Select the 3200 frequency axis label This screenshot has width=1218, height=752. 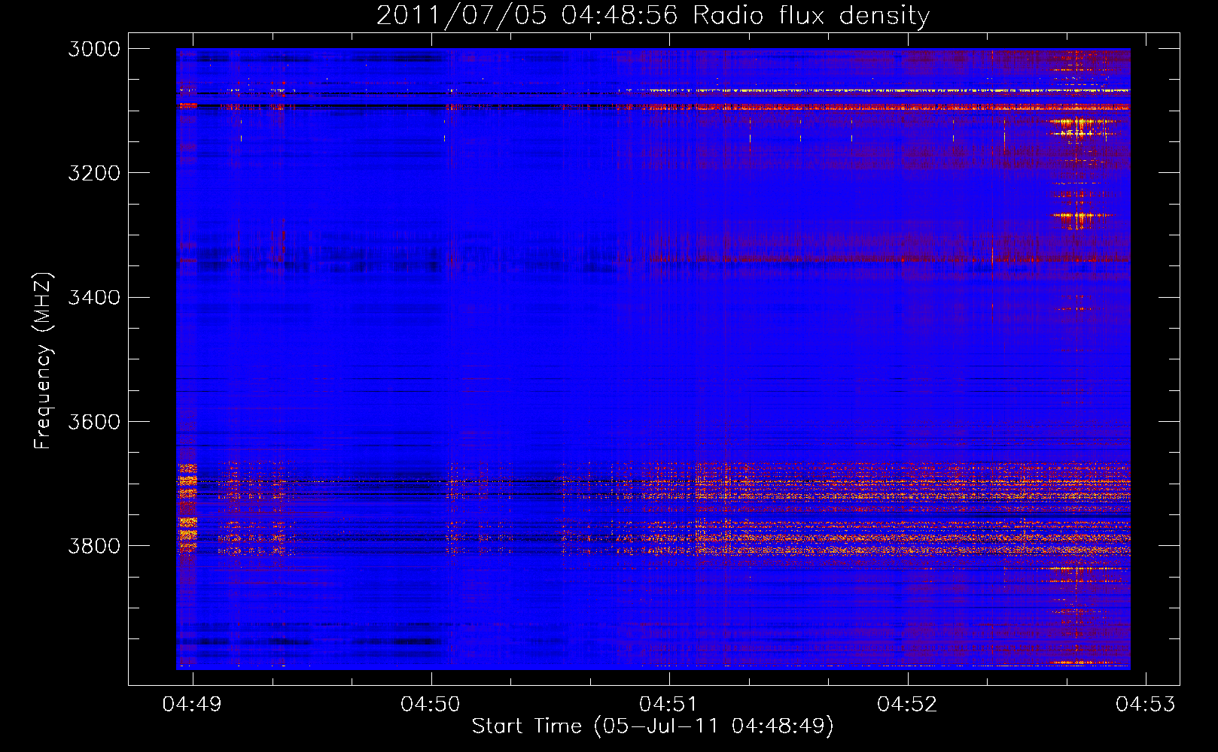click(94, 173)
